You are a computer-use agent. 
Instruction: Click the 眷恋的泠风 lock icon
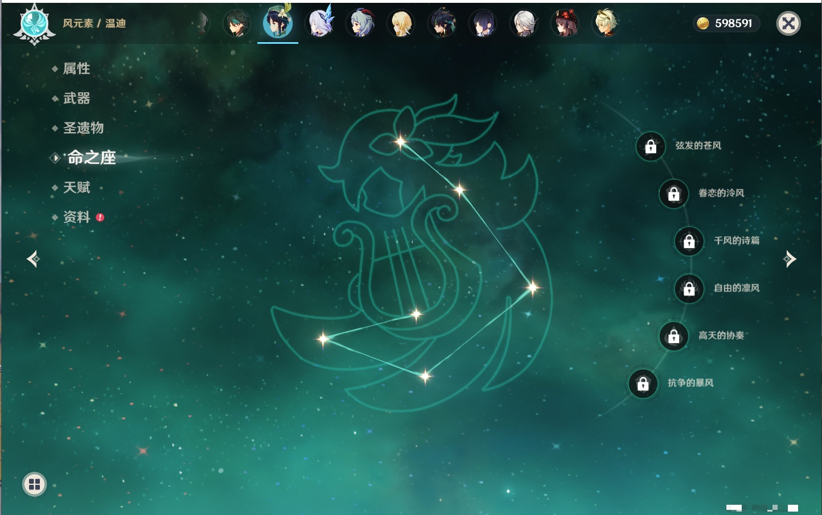(x=673, y=194)
